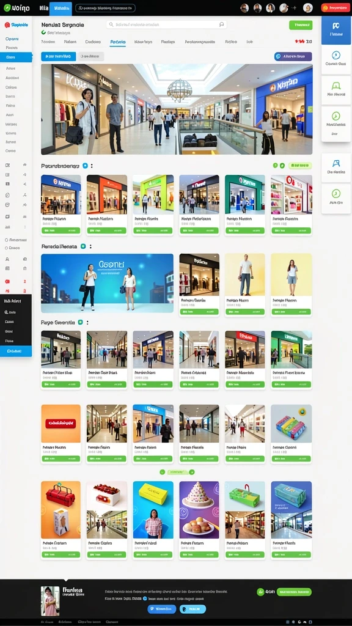Open the orange-framed storefront card in the first row
This screenshot has height=626, width=352.
pos(107,204)
